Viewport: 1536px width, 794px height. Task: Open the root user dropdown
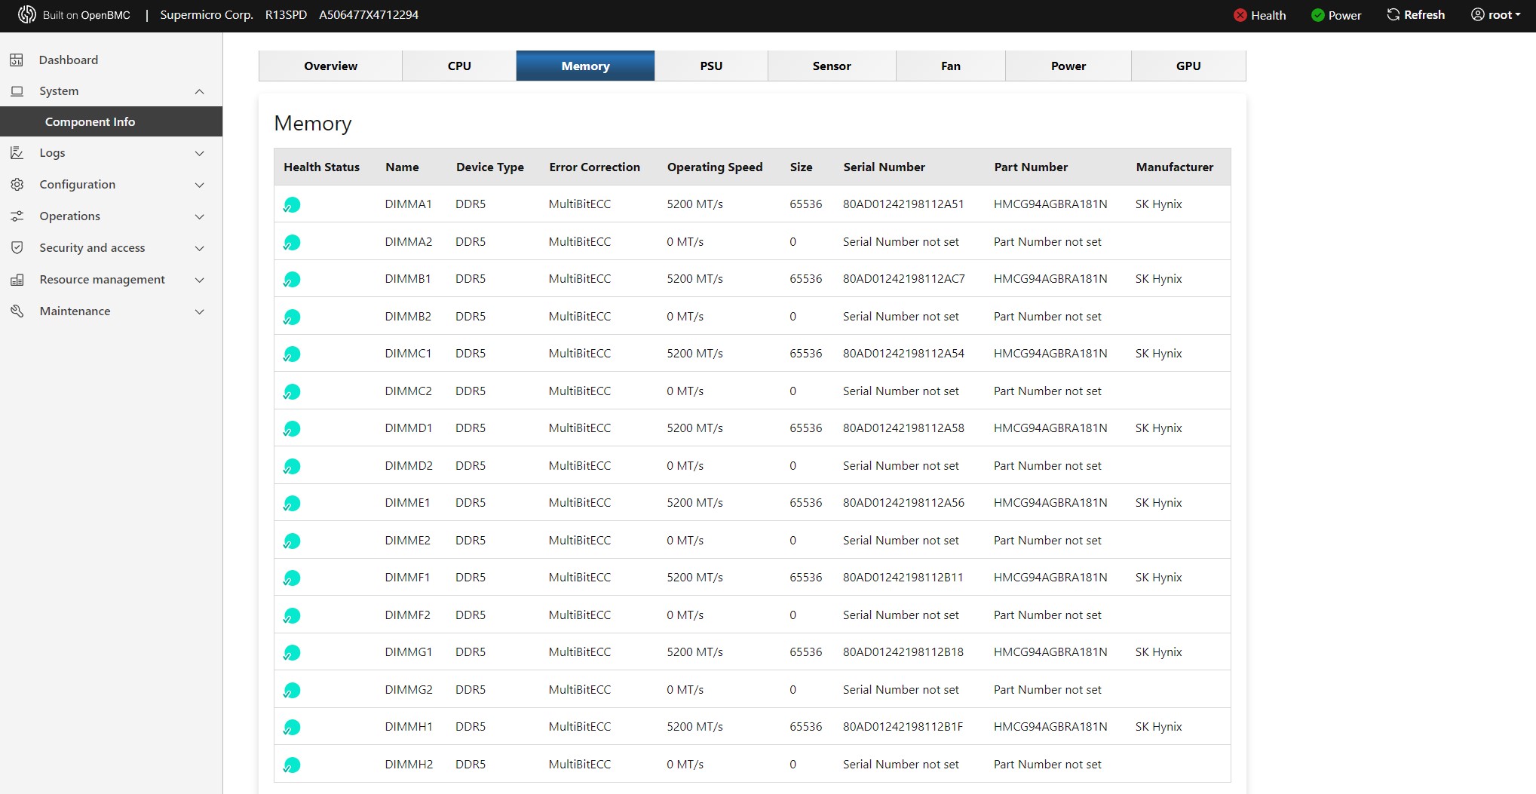1495,15
